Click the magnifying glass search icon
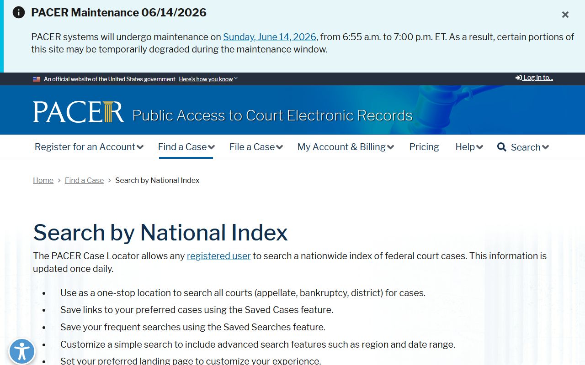The height and width of the screenshot is (365, 585). pyautogui.click(x=502, y=147)
